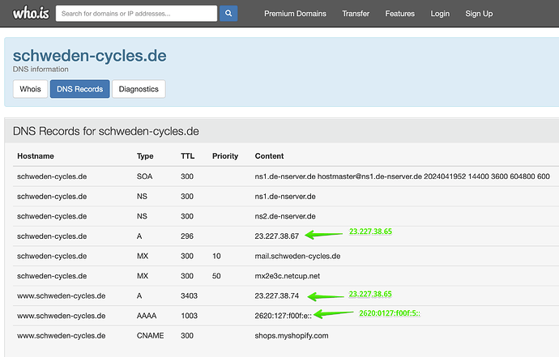559x357 pixels.
Task: Click the magnifier search button
Action: [x=228, y=14]
